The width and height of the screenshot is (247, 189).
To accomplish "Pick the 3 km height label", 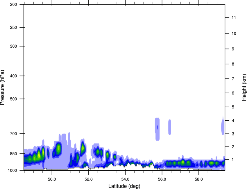I will (x=233, y=134).
